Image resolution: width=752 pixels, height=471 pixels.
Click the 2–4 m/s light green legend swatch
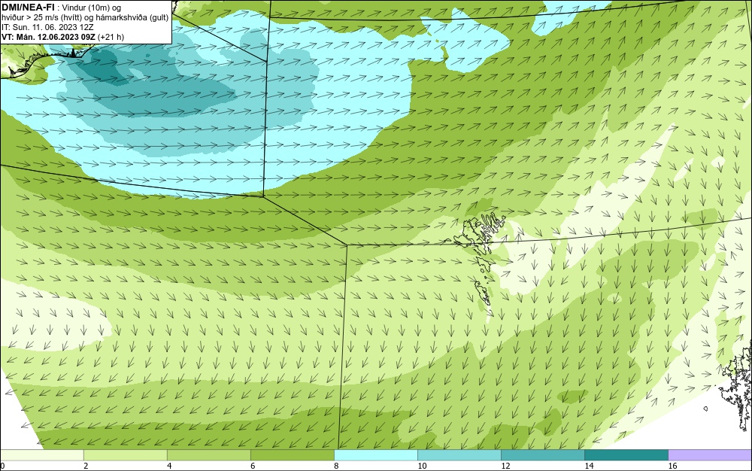click(x=125, y=455)
